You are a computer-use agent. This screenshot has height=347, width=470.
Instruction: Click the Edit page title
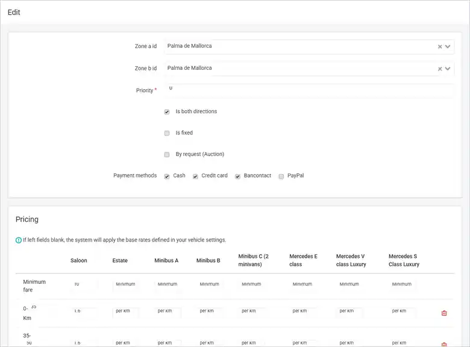click(x=14, y=12)
